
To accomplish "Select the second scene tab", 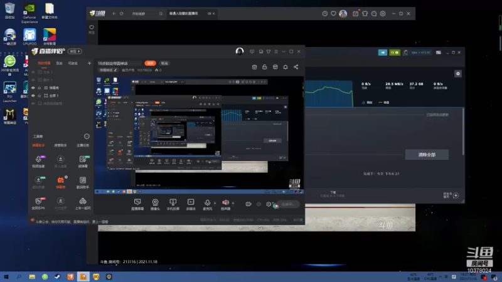I will point(59,63).
